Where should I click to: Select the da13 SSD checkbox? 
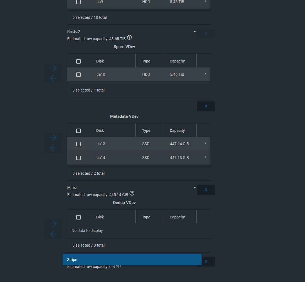78,144
